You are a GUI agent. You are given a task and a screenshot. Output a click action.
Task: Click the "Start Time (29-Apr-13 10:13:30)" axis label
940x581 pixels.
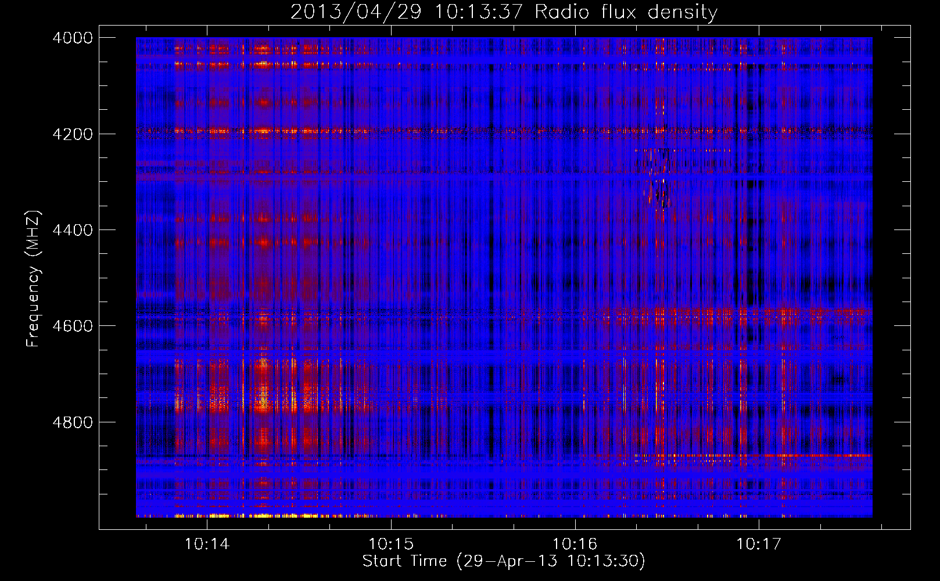click(504, 561)
